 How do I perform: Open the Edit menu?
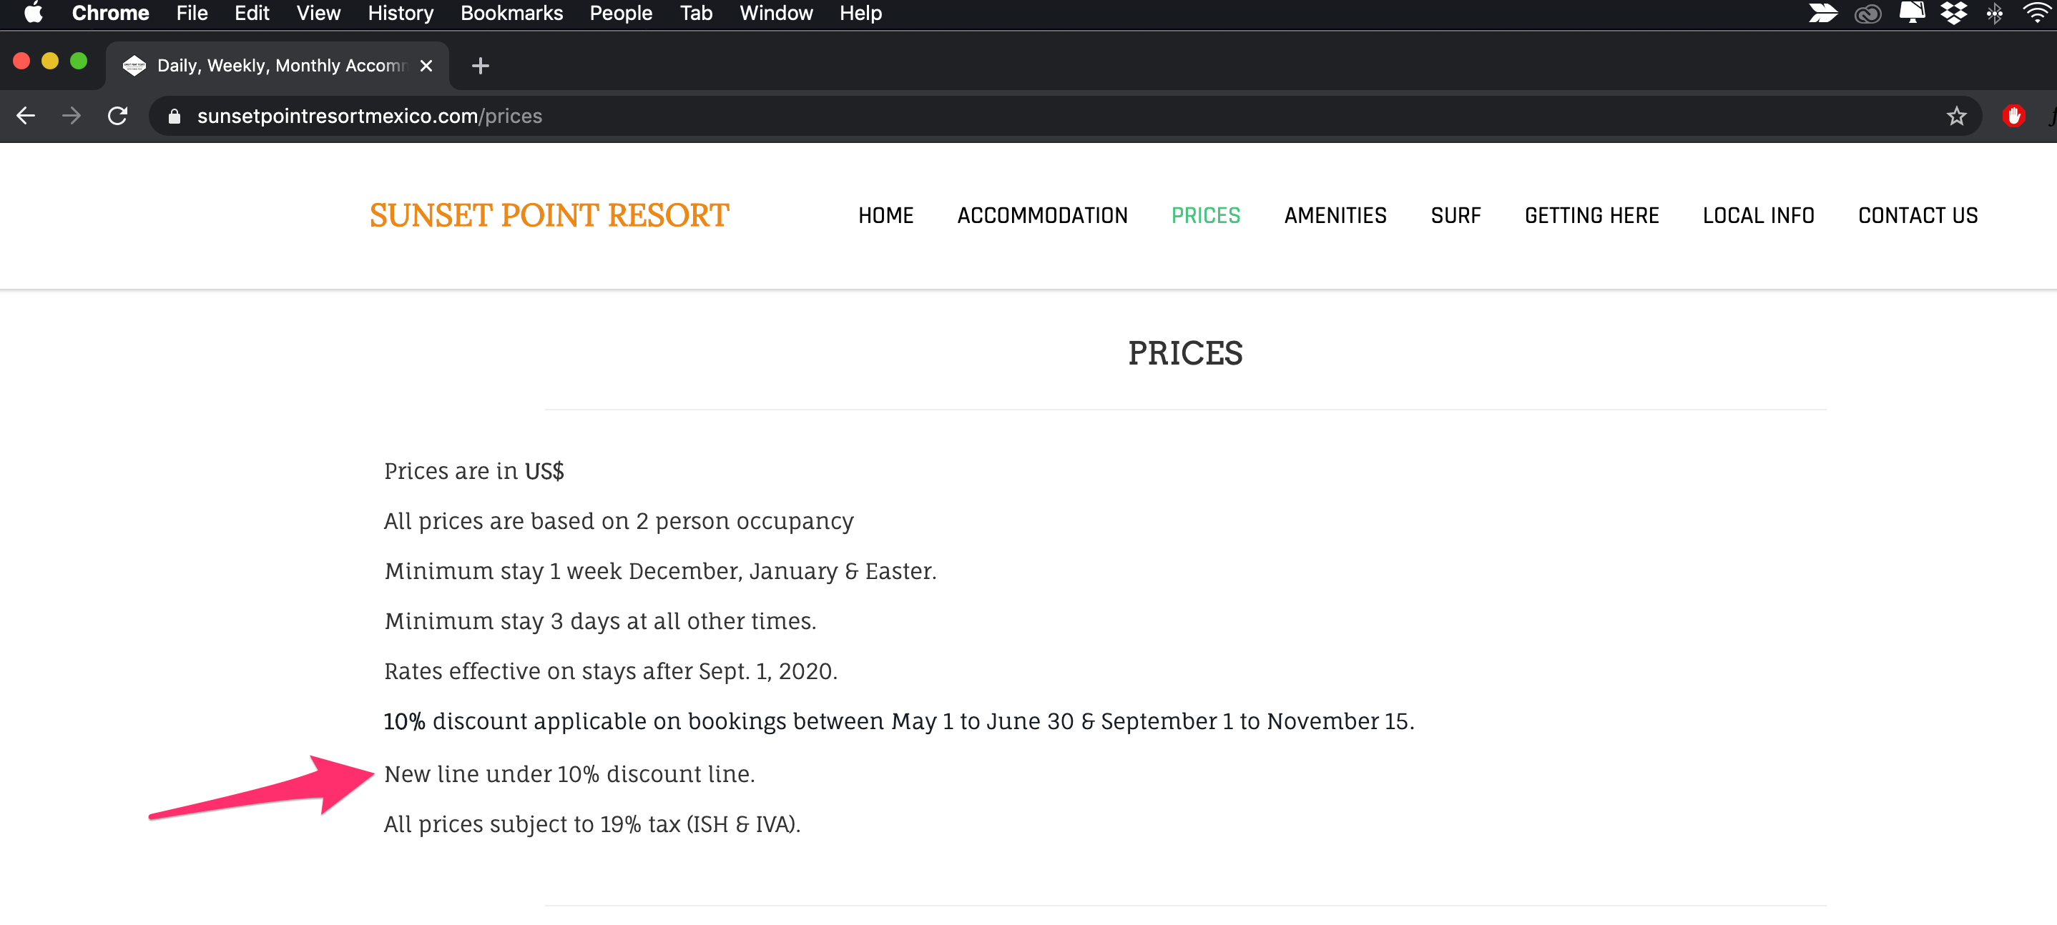point(252,13)
